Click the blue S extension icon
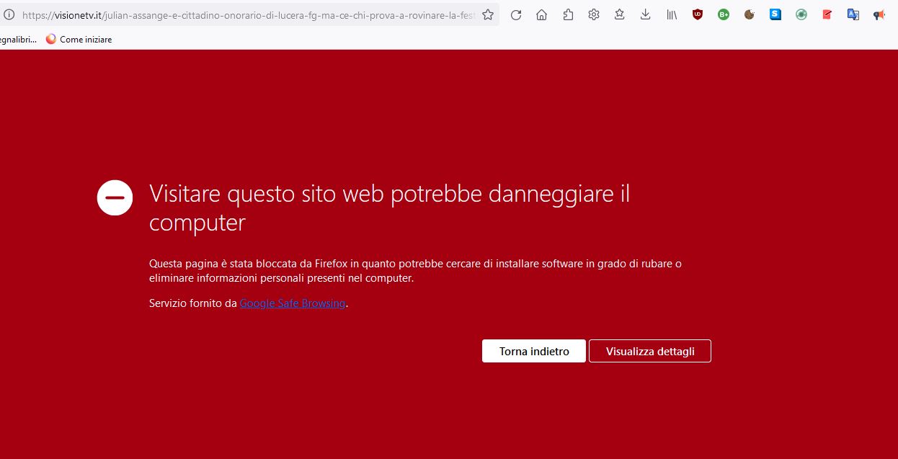The image size is (898, 459). [x=775, y=14]
